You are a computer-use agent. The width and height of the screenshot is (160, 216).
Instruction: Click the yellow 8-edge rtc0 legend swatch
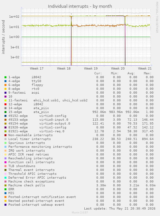point(5,89)
